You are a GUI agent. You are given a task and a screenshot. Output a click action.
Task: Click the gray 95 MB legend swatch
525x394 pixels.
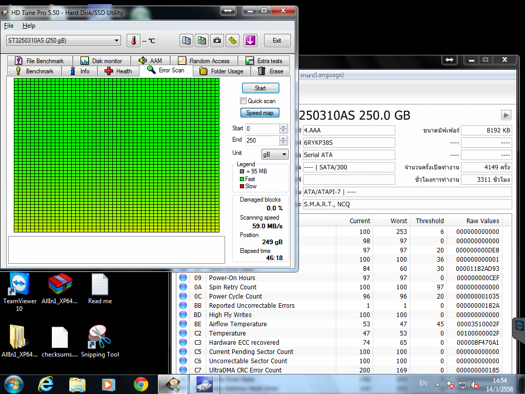tap(242, 171)
